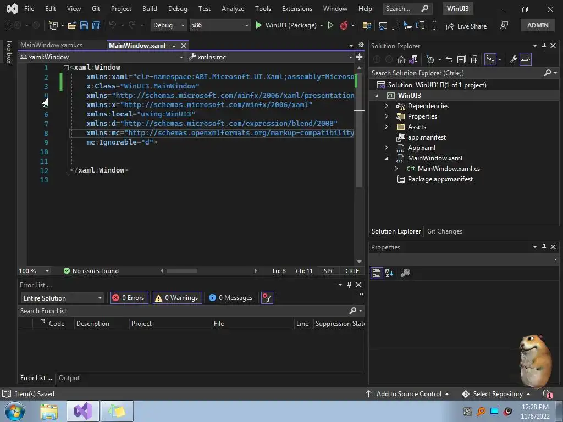Image resolution: width=563 pixels, height=422 pixels.
Task: Click Sync with Active Document icon
Action: pos(449,59)
